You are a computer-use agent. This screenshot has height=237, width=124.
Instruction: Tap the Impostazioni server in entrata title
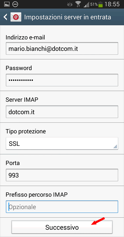point(68,17)
